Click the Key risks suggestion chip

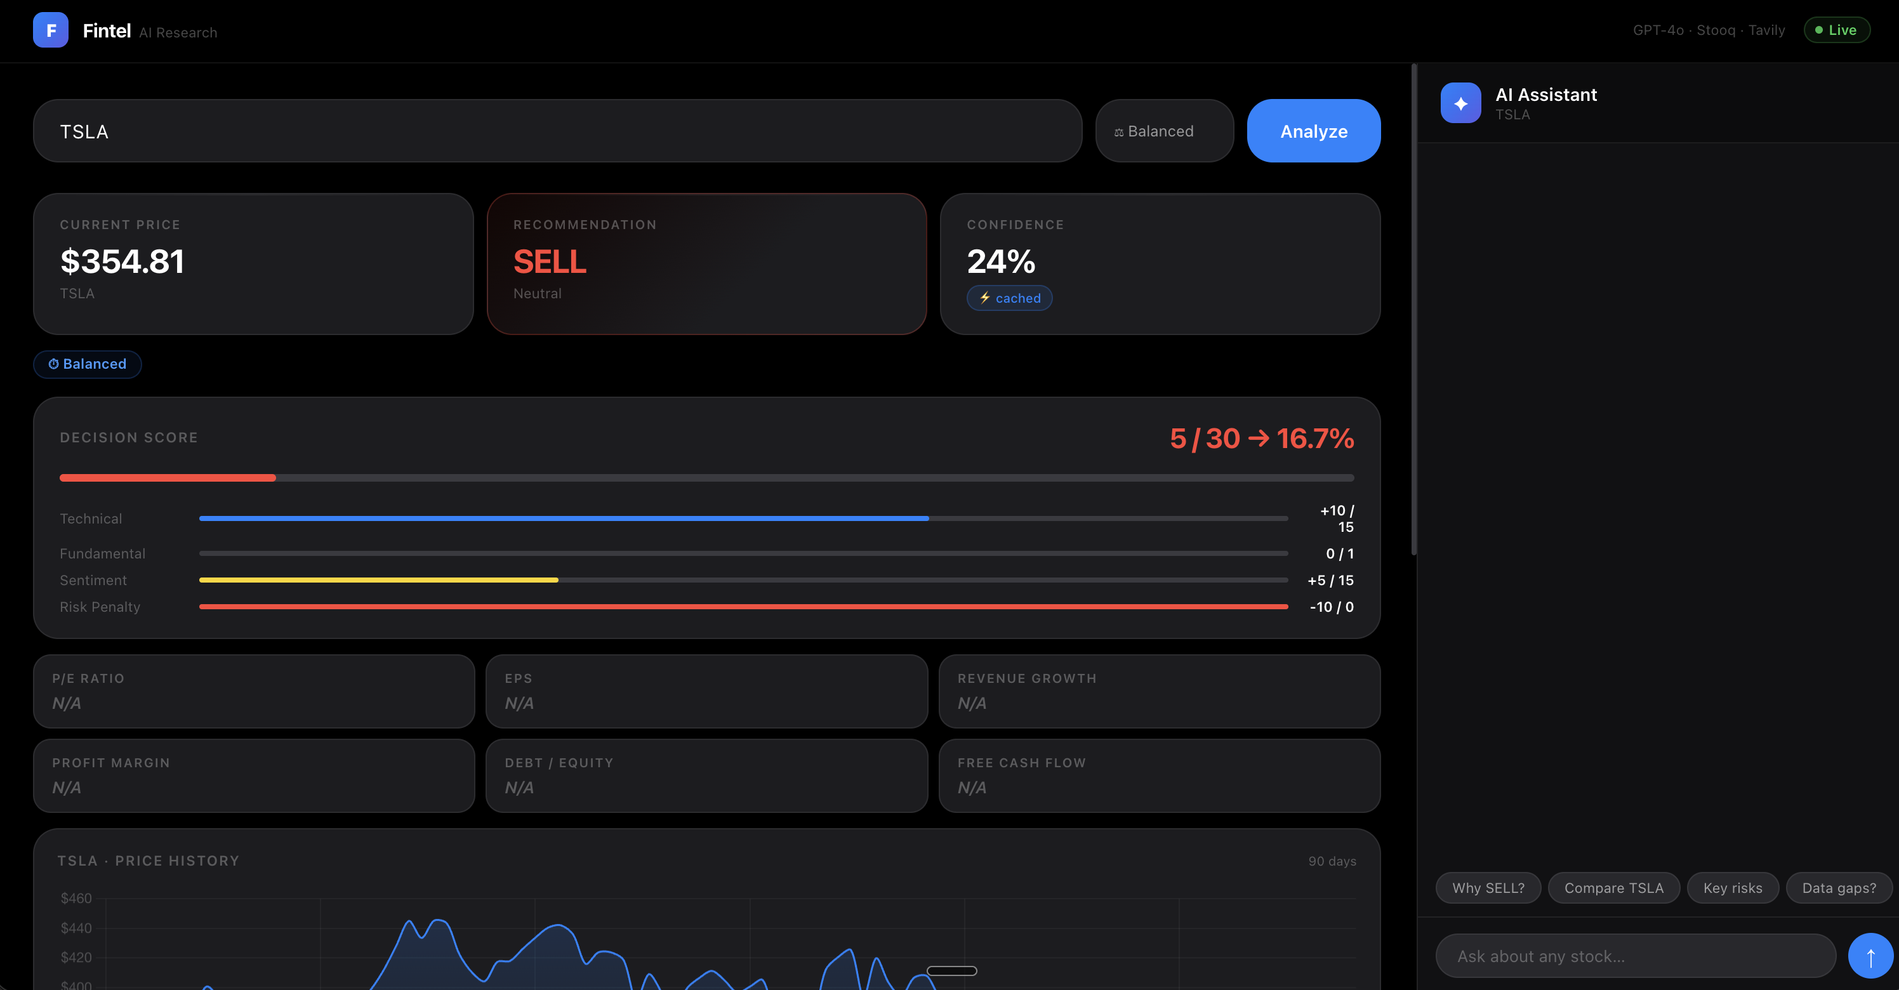point(1733,888)
